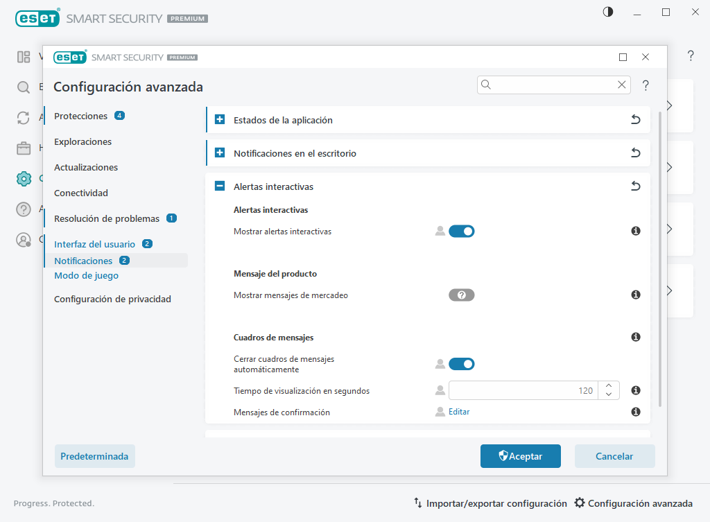Turn off Cerrar cuadros de mensajes automáticamente
Image resolution: width=710 pixels, height=522 pixels.
coord(461,364)
